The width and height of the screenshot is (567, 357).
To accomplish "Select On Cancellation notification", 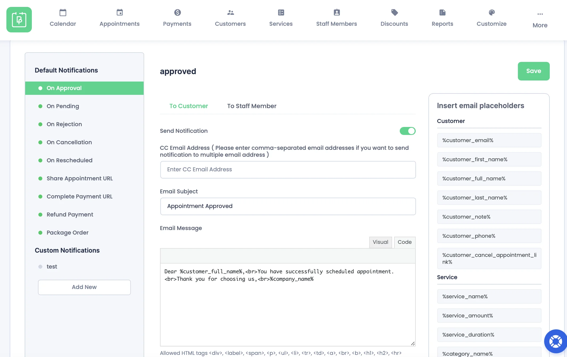I will tap(69, 142).
